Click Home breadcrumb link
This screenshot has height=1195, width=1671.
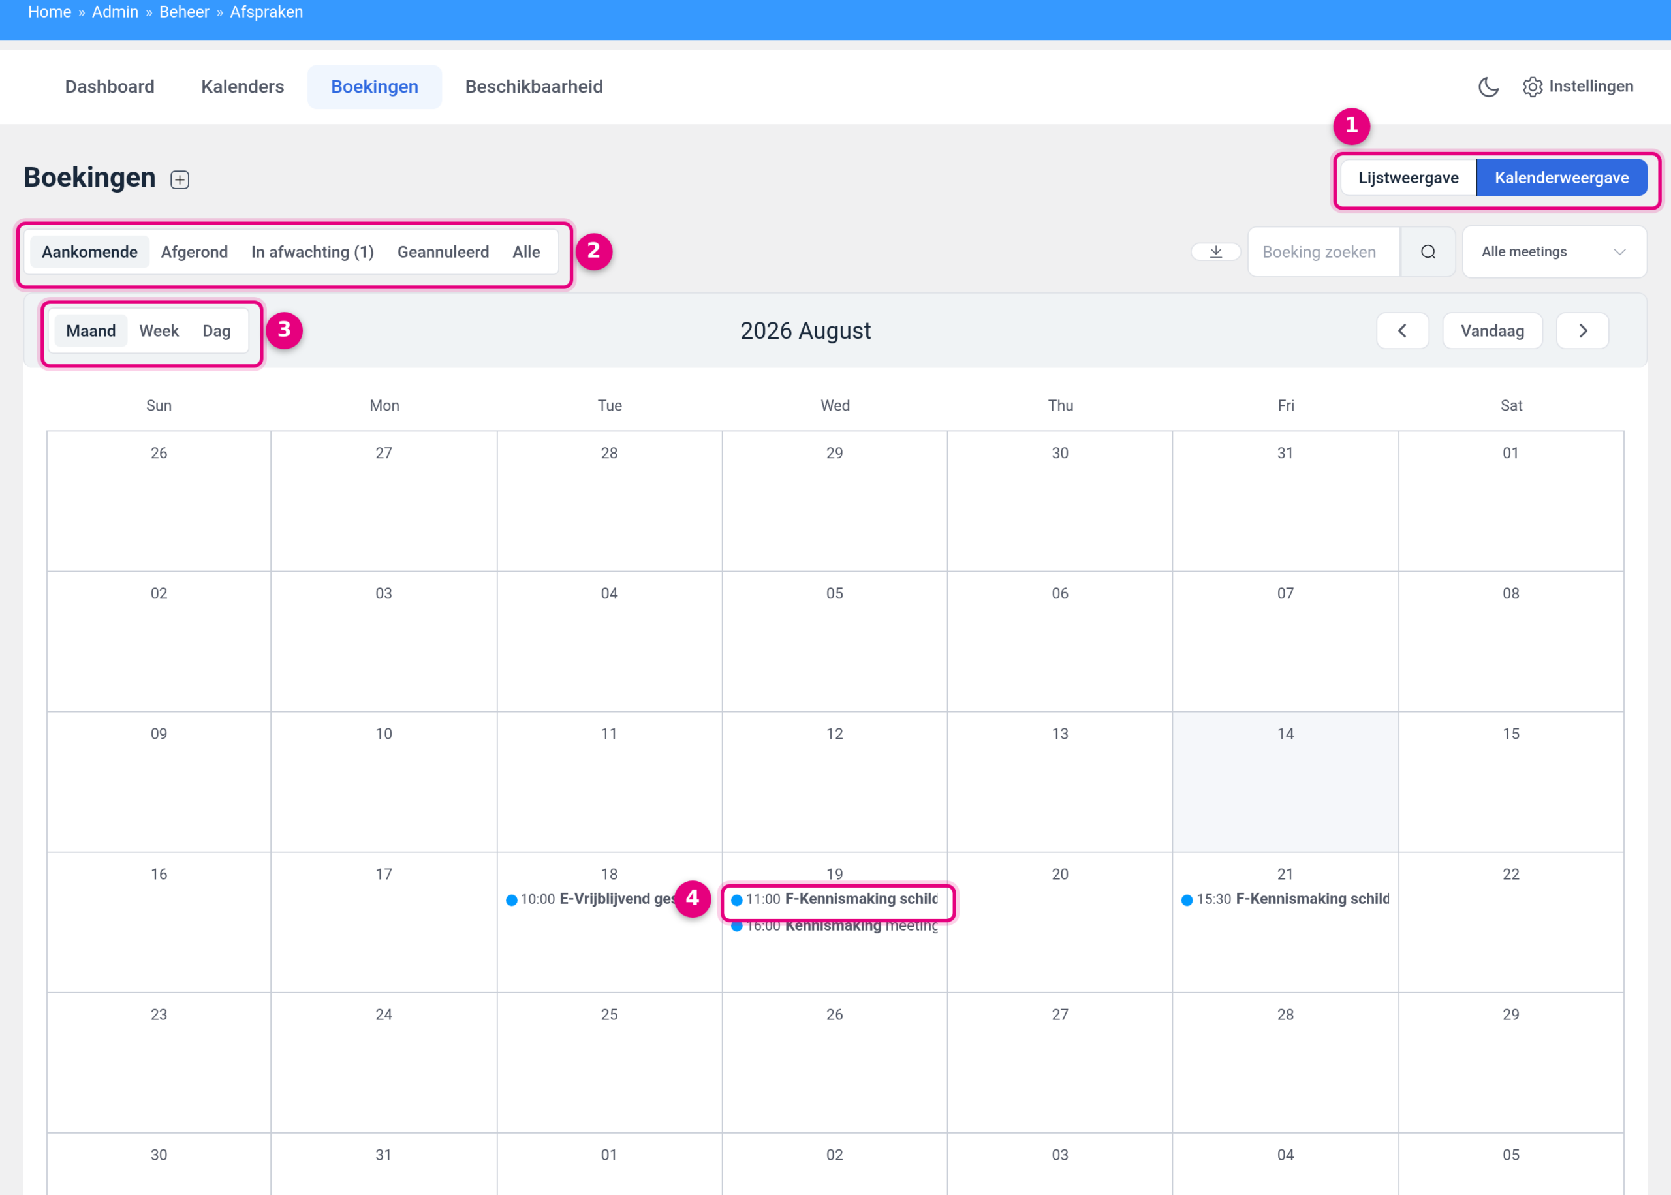[x=50, y=12]
